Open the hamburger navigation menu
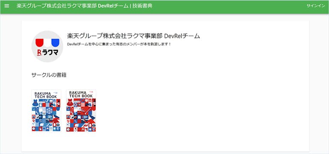329x154 pixels. click(x=7, y=6)
